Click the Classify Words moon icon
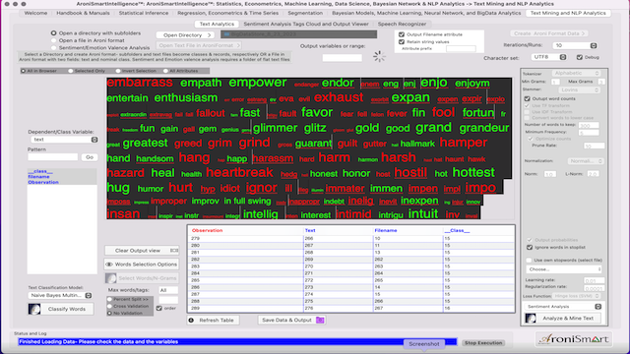This screenshot has width=630, height=354. [x=34, y=309]
